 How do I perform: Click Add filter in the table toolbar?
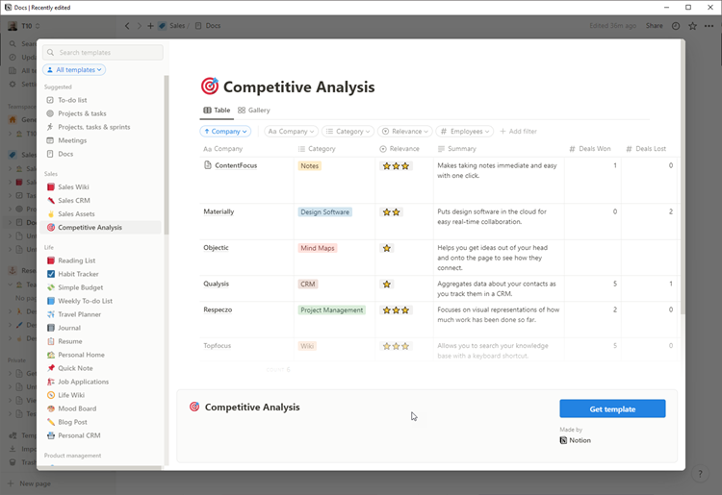pos(518,132)
